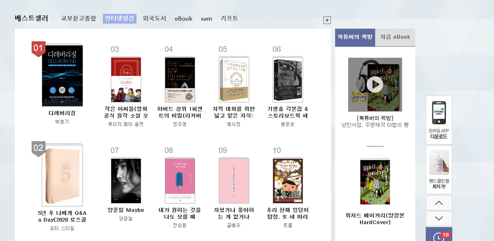Image resolution: width=494 pixels, height=241 pixels.
Task: Select the sam tab
Action: point(207,19)
